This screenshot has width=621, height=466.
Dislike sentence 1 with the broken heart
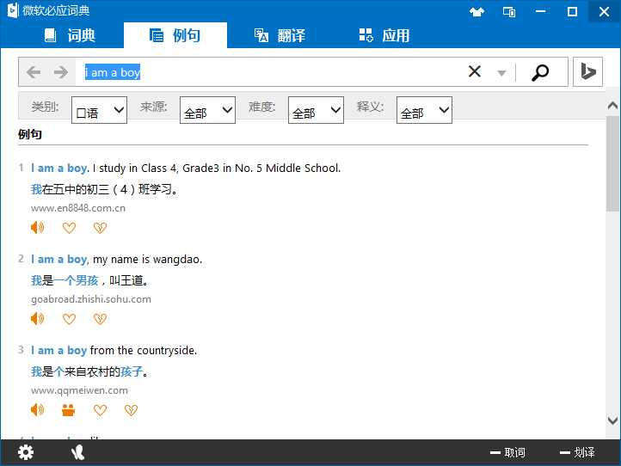[x=100, y=228]
